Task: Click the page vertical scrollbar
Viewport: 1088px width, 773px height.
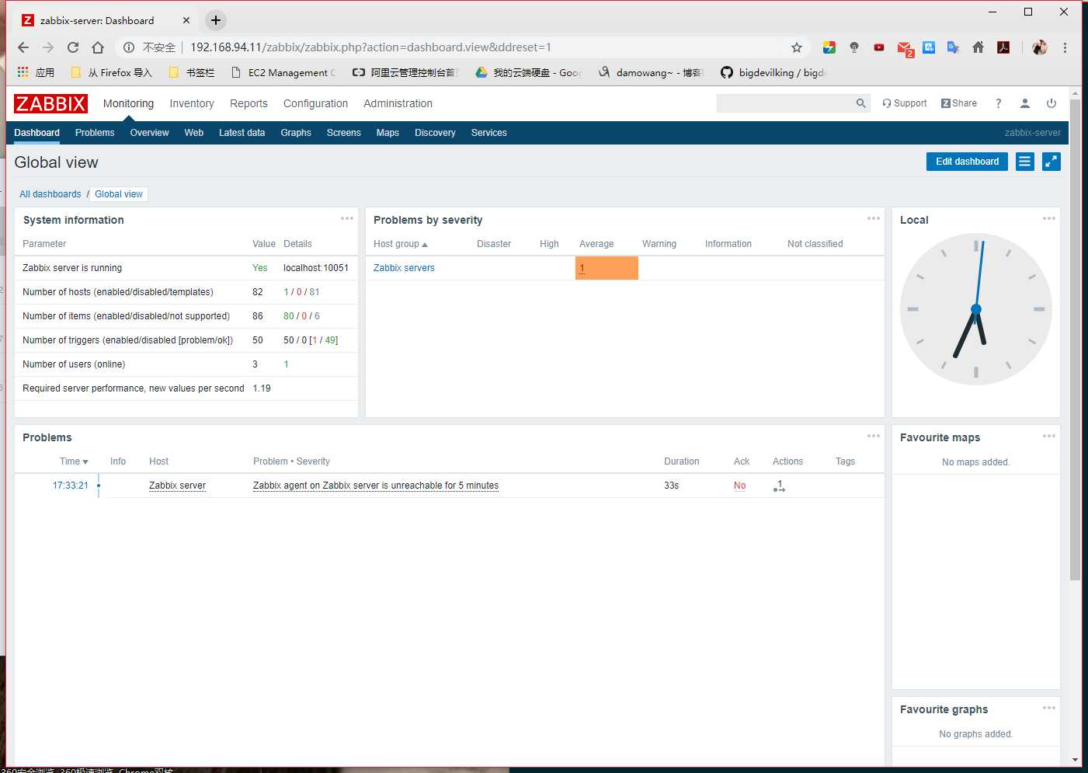Action: coord(1075,339)
